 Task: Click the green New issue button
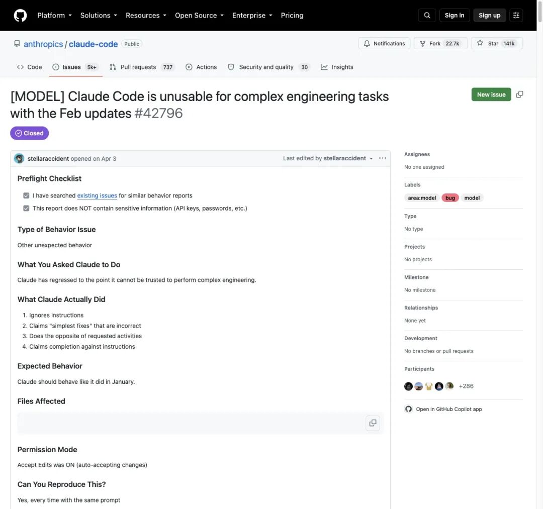(x=491, y=94)
